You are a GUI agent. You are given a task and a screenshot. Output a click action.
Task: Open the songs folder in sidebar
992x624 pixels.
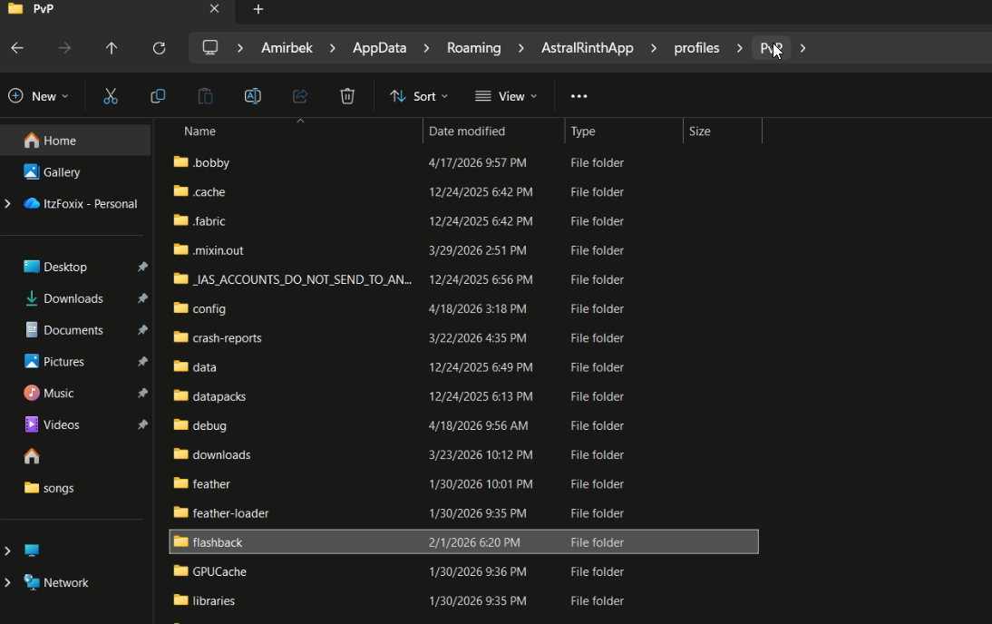coord(75,488)
